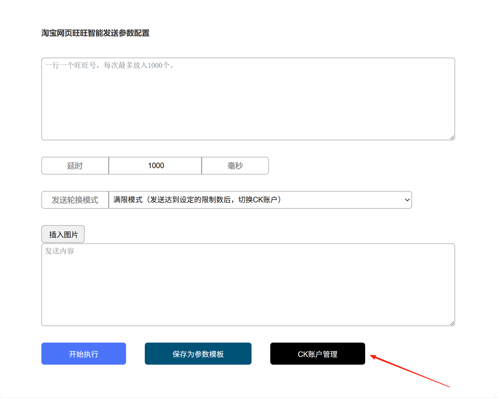Viewport: 497px width, 398px height.
Task: Click the Wangwang ID list textarea
Action: coord(248,99)
